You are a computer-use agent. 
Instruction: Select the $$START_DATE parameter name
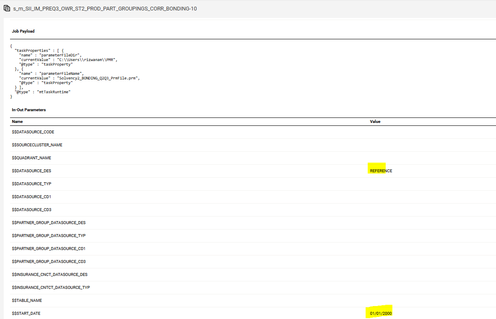26,314
